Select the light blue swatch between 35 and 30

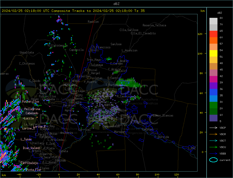click(213, 99)
